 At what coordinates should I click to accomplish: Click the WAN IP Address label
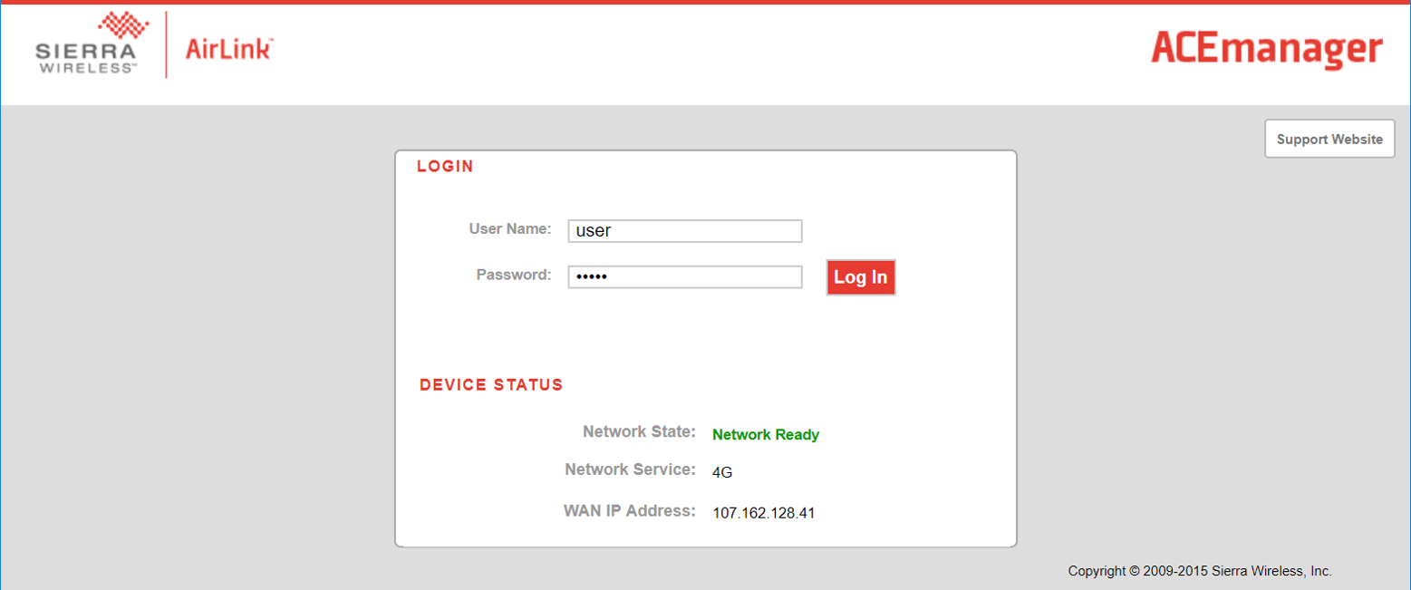(x=629, y=511)
